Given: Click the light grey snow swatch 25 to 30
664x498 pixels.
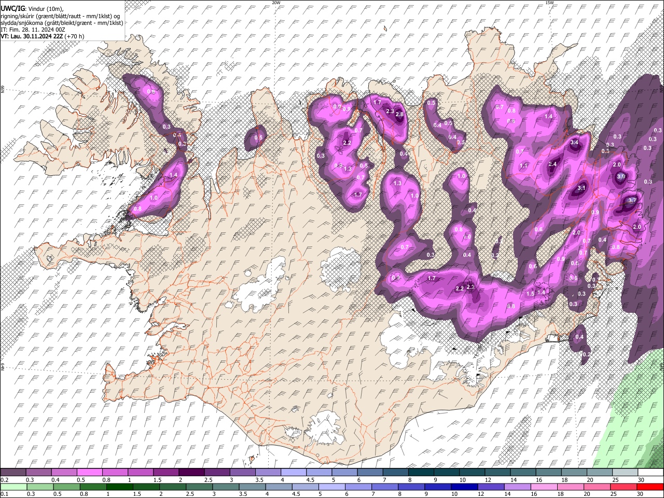Looking at the screenshot, I should [x=626, y=473].
